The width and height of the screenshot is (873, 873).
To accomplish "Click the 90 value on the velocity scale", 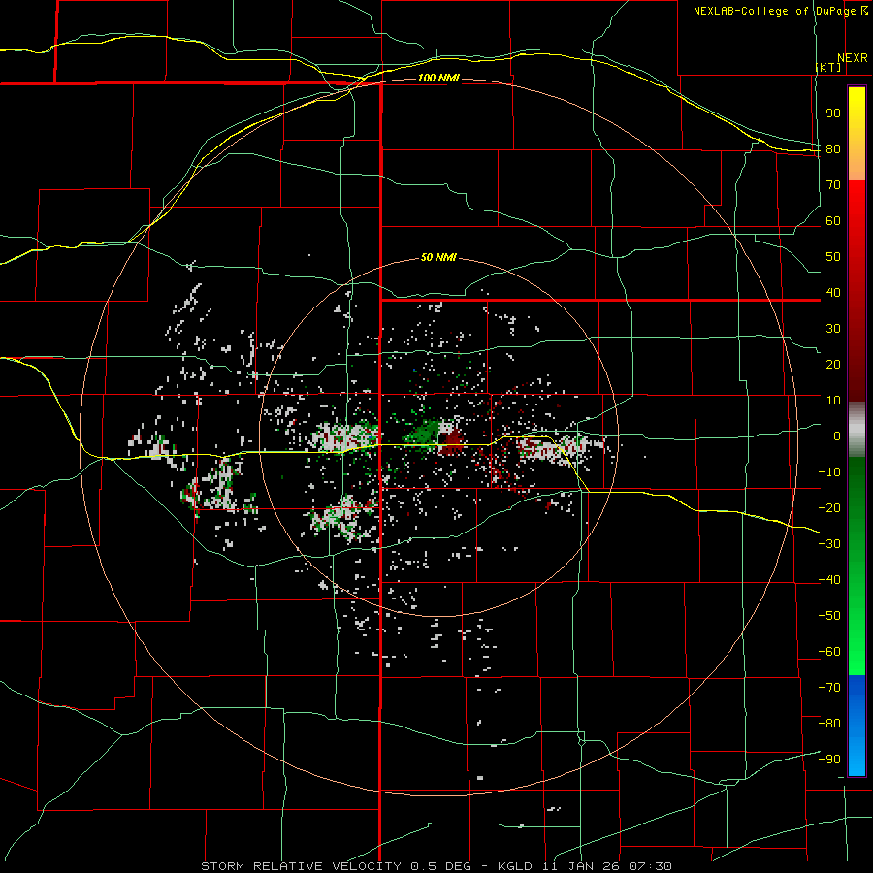I will click(833, 113).
